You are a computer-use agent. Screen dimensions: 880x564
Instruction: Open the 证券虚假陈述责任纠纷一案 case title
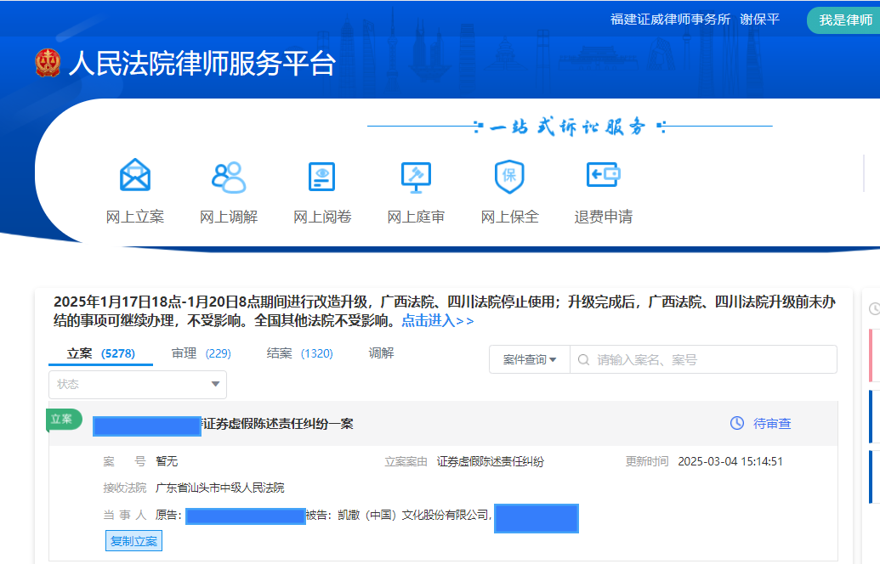click(277, 424)
